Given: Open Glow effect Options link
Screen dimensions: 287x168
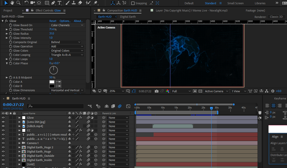Looking at the screenshot, I should (65, 21).
